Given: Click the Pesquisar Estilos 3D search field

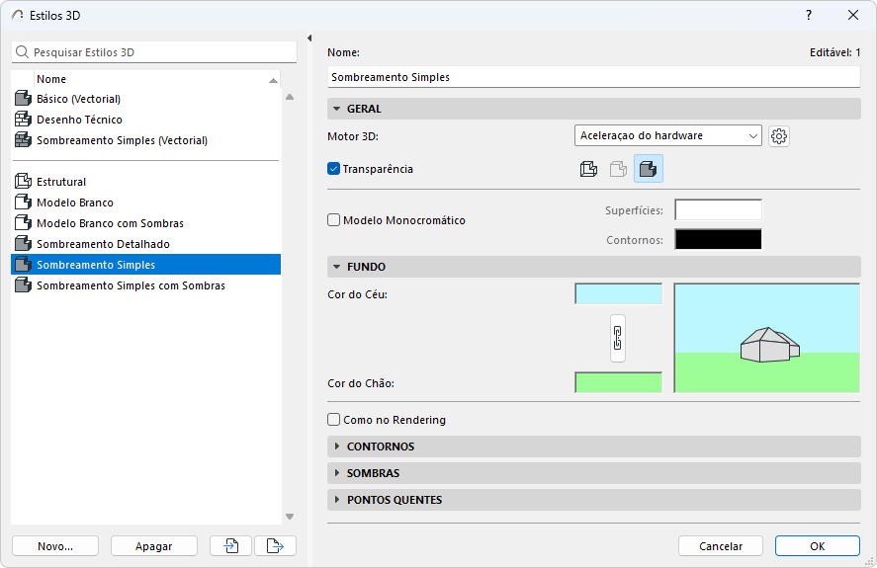Looking at the screenshot, I should point(154,52).
